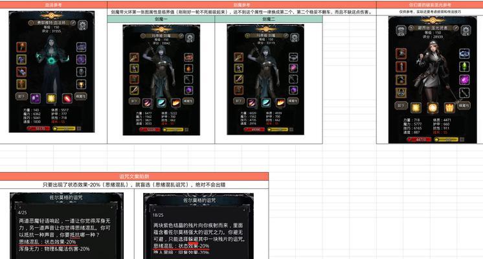Choose 思绪混乱 option in the 4/25 curse dialog
Image resolution: width=483 pixels, height=259 pixels.
tap(47, 242)
